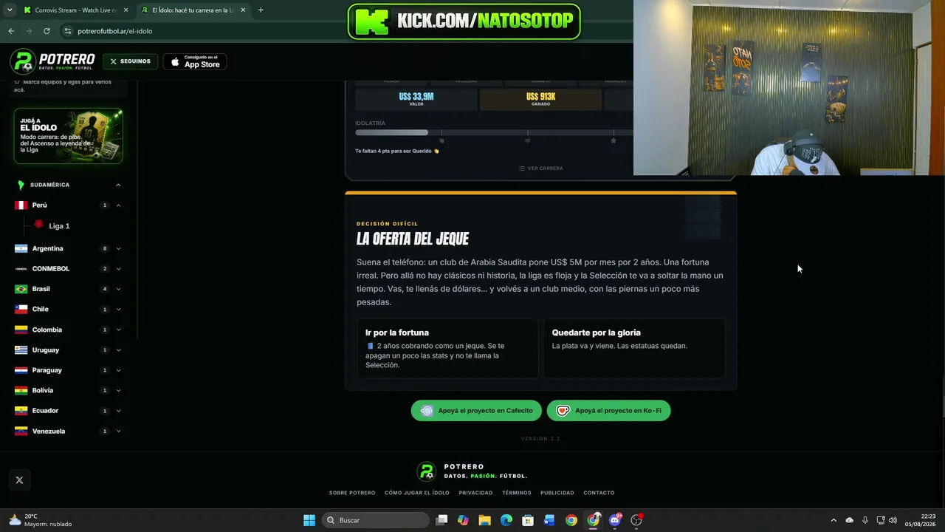The height and width of the screenshot is (532, 945).
Task: Open the browser tab search dropdown
Action: pyautogui.click(x=10, y=10)
